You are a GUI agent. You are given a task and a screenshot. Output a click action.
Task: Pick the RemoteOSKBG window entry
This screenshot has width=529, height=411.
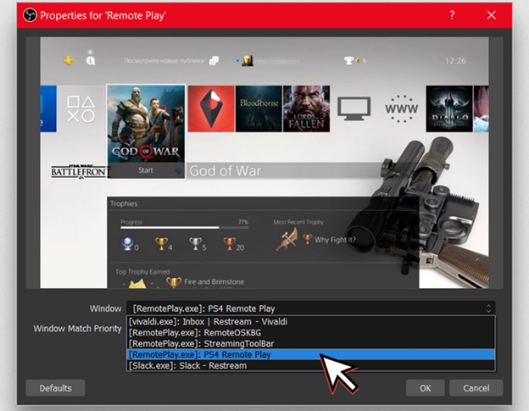click(311, 332)
